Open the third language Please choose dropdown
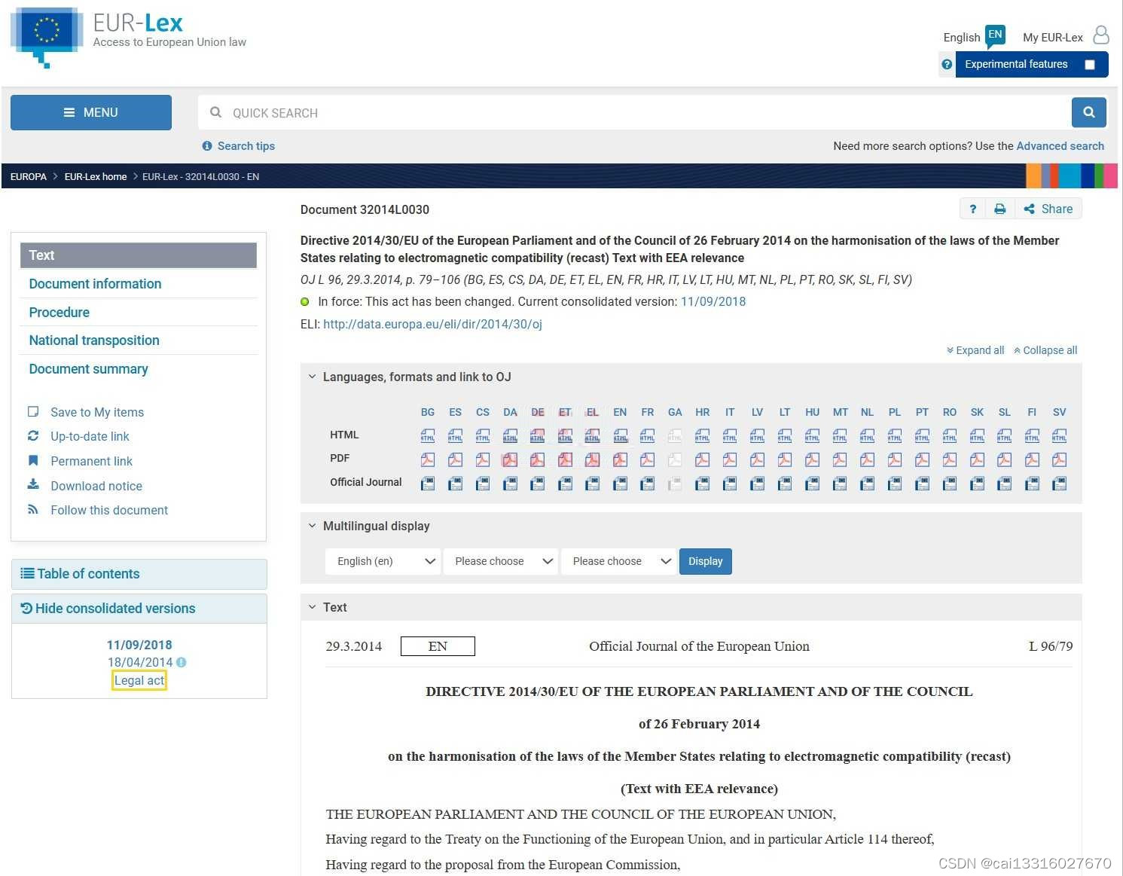 tap(618, 561)
